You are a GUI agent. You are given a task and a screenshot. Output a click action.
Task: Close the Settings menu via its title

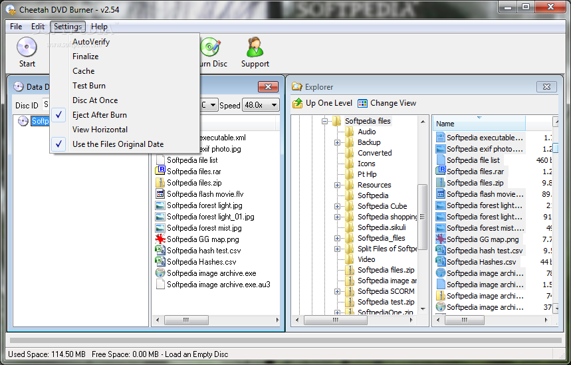pos(68,27)
